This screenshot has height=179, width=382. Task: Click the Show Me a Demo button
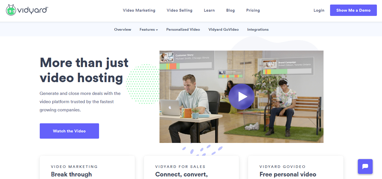pyautogui.click(x=353, y=10)
